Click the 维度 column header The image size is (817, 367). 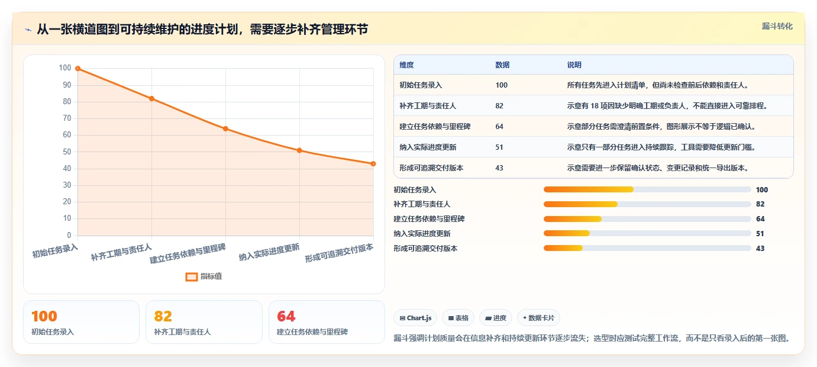[406, 65]
